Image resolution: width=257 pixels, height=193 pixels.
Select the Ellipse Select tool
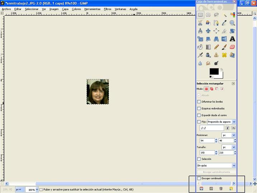point(208,15)
